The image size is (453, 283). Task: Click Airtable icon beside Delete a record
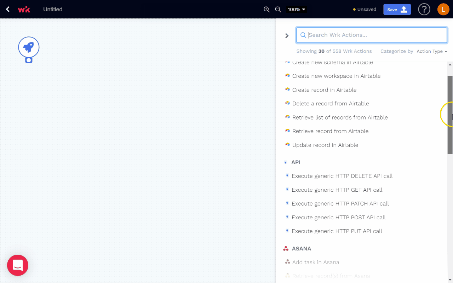(288, 103)
